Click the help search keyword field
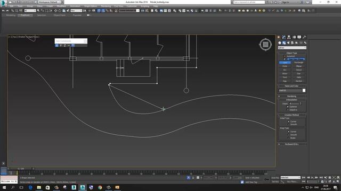341x191 pixels. 249,2
